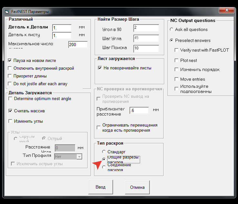Enable Отключить внутренний раскрой
This screenshot has width=238, height=204.
[10, 68]
